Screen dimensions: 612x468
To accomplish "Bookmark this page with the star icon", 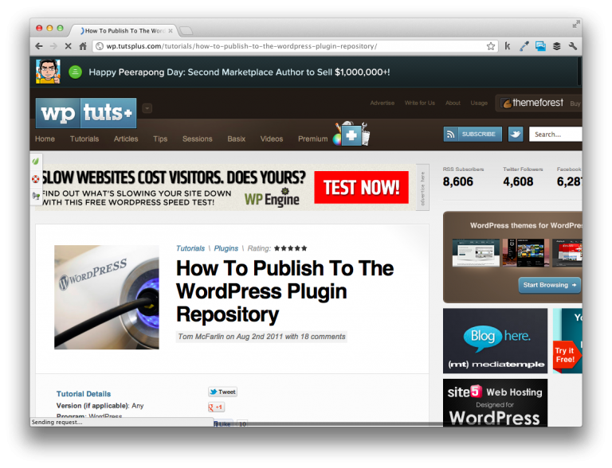I will pos(491,46).
